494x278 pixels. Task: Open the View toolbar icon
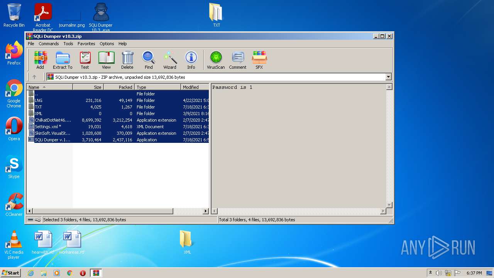[106, 60]
